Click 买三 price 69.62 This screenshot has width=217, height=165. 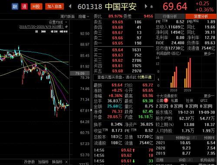click(118, 61)
